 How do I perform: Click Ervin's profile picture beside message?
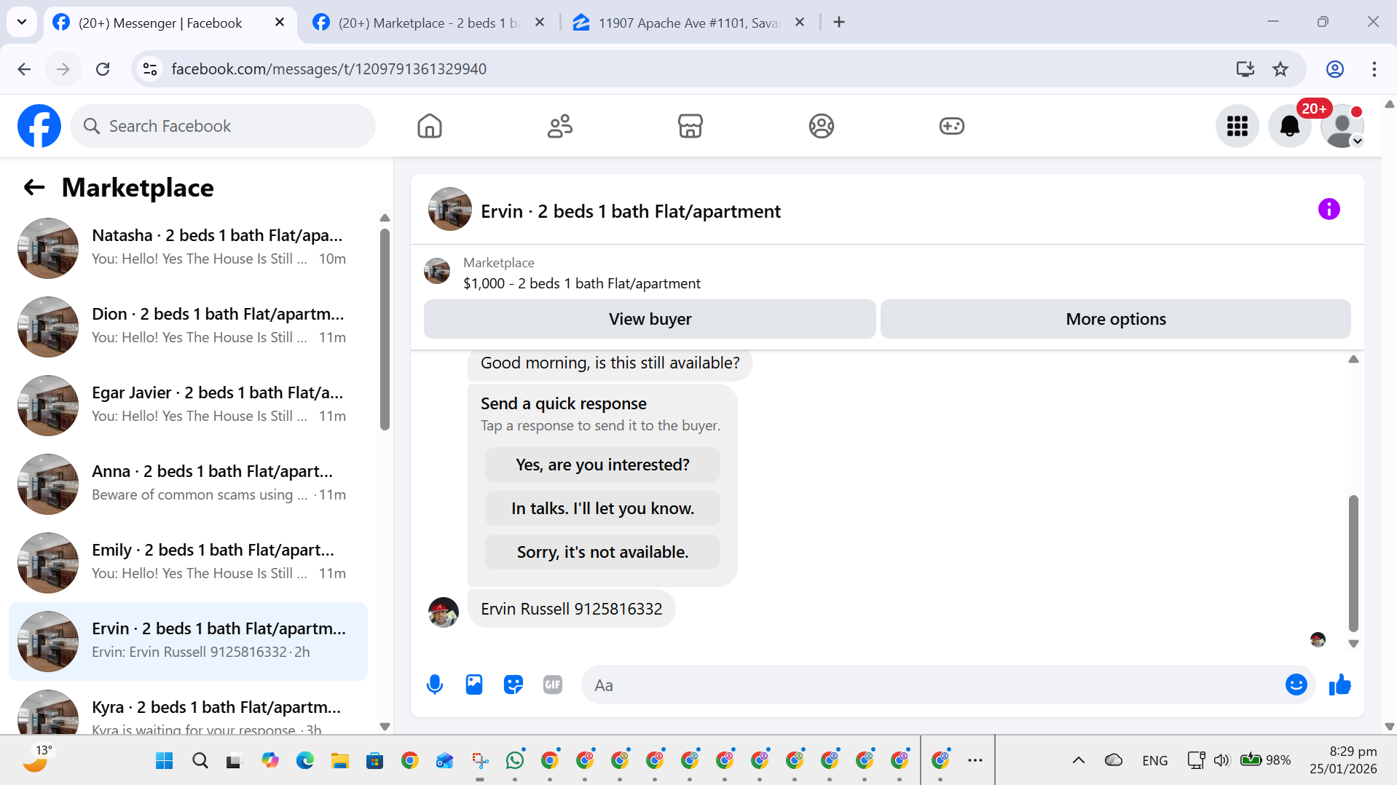pyautogui.click(x=444, y=612)
